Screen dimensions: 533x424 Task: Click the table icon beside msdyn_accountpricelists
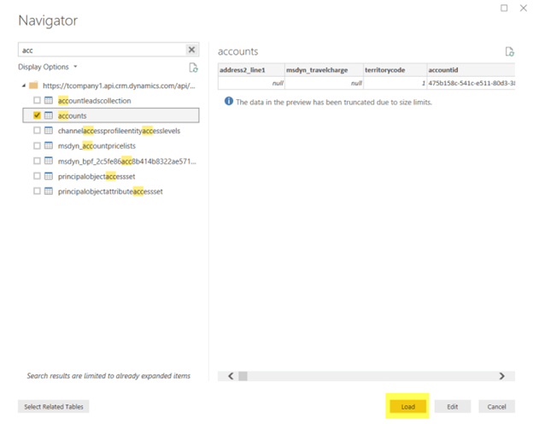point(49,145)
